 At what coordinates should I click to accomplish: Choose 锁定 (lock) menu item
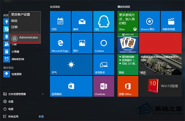(14, 21)
